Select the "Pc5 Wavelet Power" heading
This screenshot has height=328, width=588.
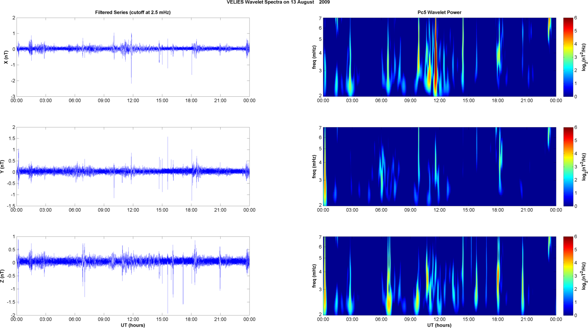pyautogui.click(x=439, y=12)
